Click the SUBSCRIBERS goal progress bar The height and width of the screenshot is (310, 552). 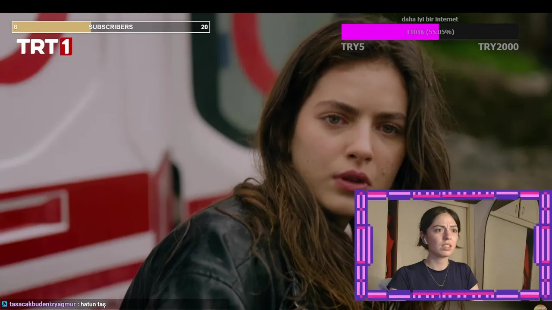click(x=111, y=27)
